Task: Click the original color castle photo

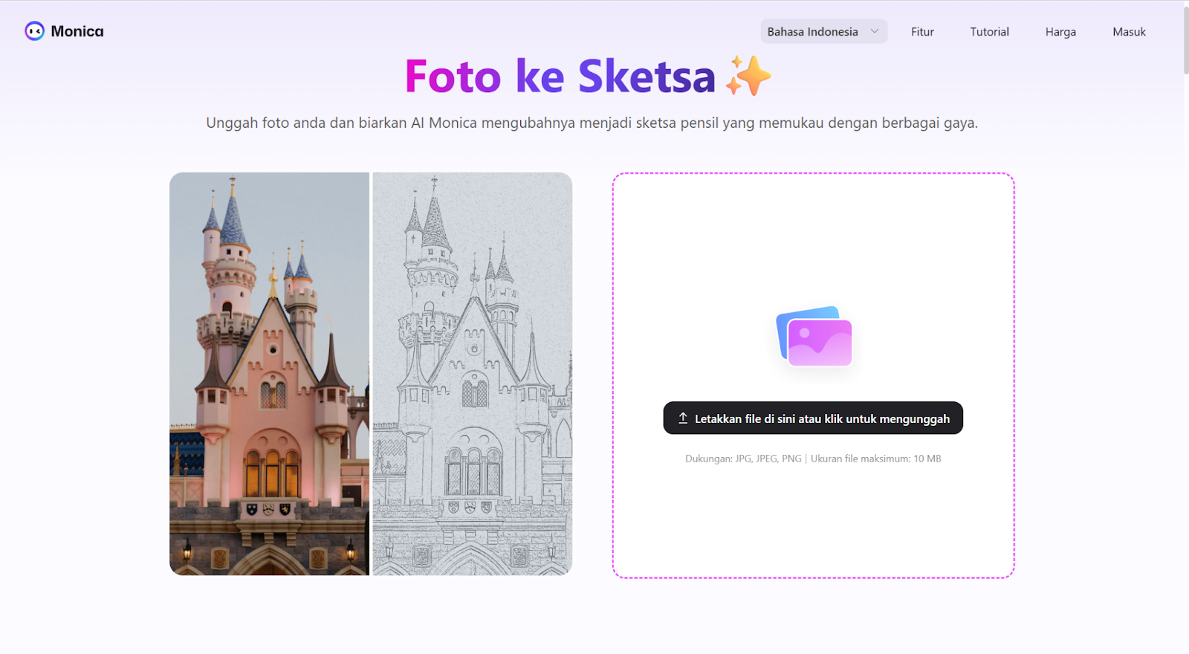Action: (269, 374)
